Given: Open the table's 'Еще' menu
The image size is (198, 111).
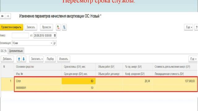Looking at the screenshot, I should (193, 59).
